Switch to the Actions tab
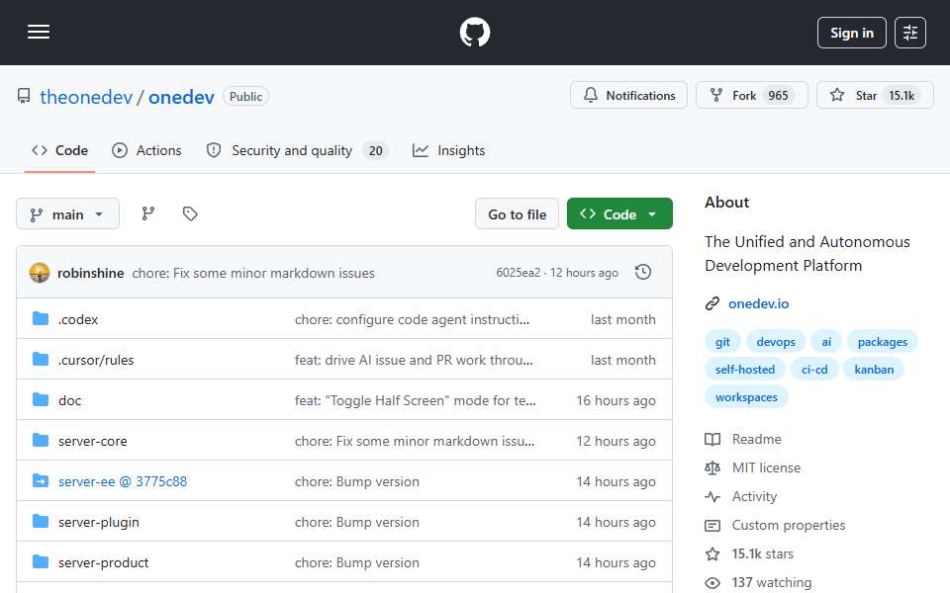The height and width of the screenshot is (593, 950). 146,150
